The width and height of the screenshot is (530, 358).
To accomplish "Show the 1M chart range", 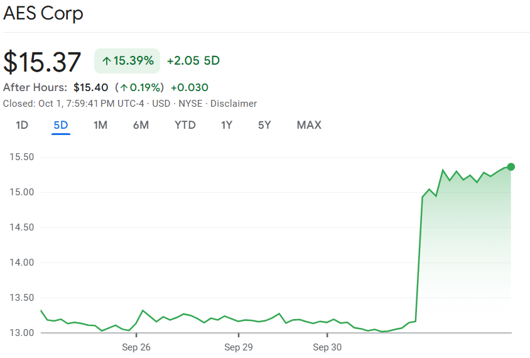I will (100, 125).
